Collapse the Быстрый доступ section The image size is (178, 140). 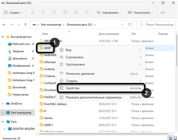pos(3,37)
